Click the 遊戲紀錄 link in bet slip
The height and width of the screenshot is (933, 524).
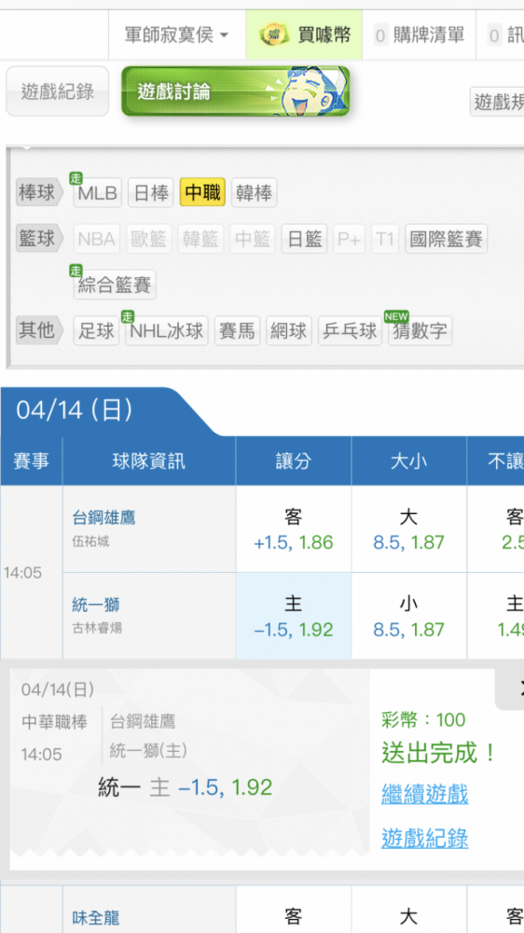point(424,839)
